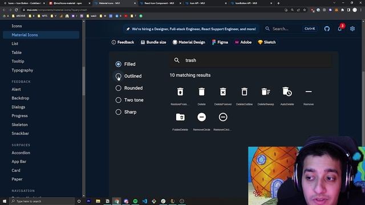This screenshot has width=365, height=205.
Task: Choose the RemoveCircleOutline icon
Action: [223, 117]
